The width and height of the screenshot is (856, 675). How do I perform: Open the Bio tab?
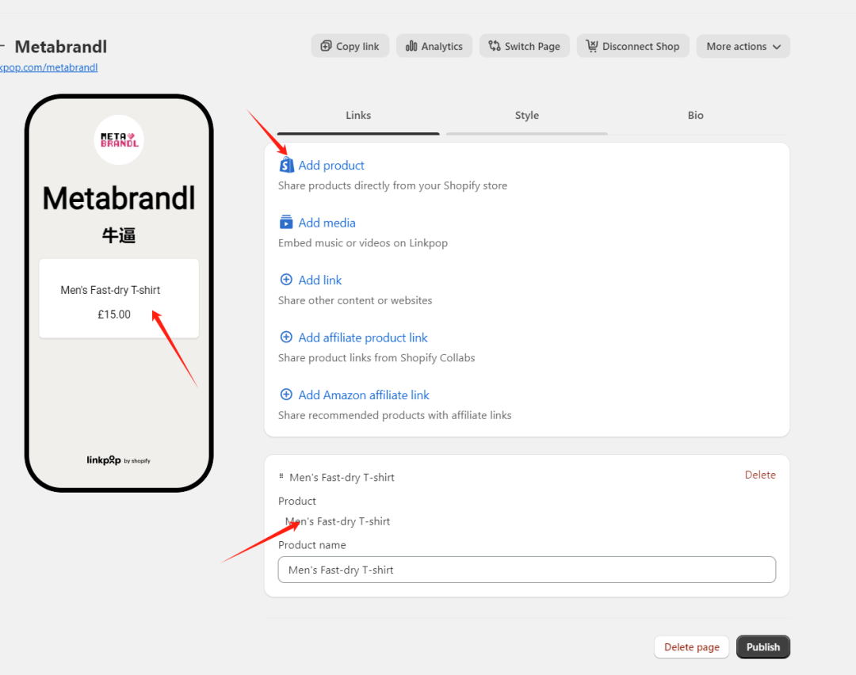696,116
